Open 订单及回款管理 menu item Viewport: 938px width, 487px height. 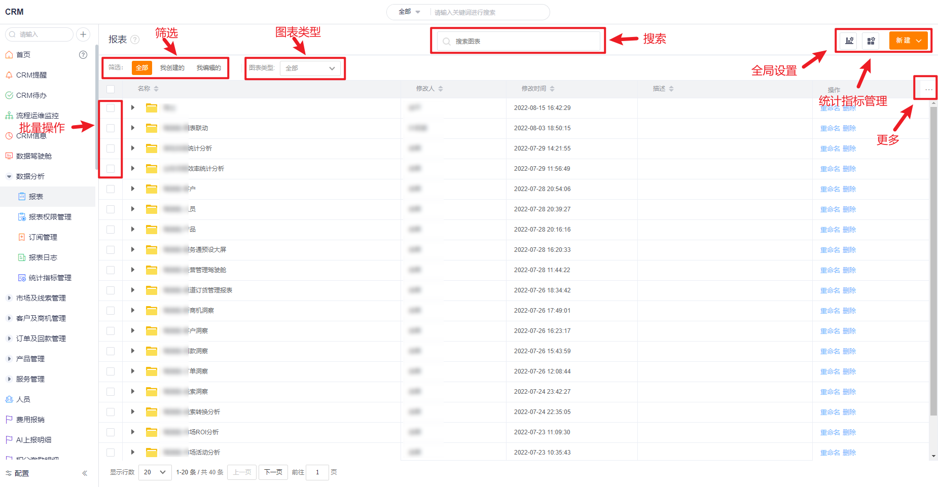pyautogui.click(x=41, y=339)
